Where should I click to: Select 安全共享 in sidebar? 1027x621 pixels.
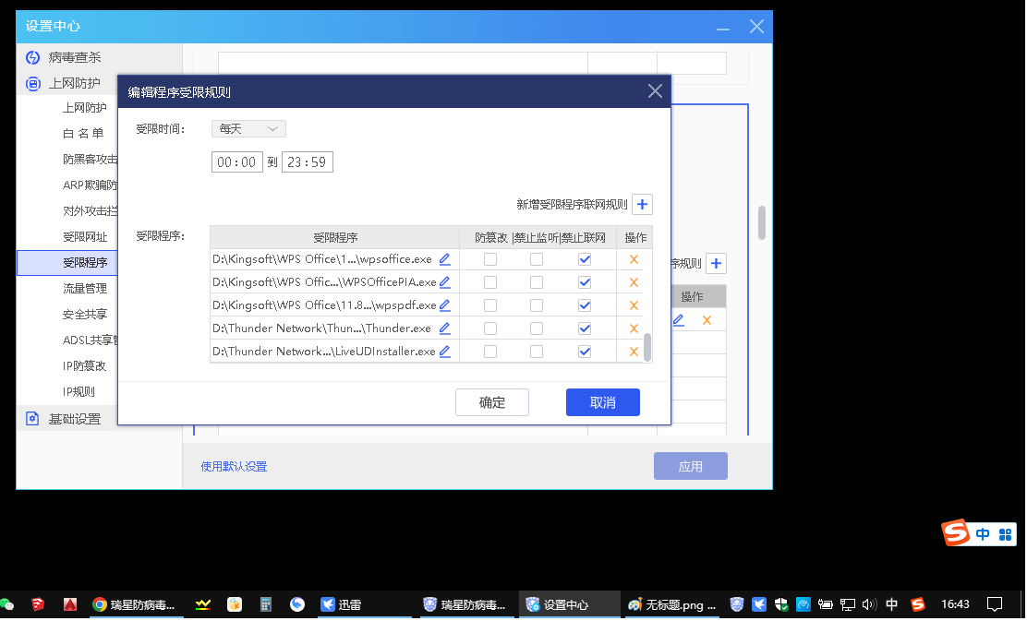[x=84, y=314]
